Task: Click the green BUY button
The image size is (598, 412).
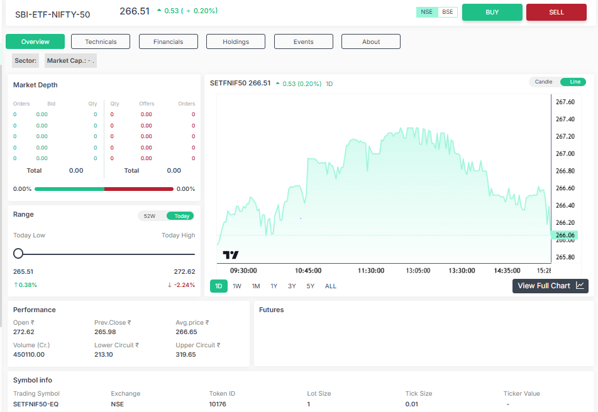Action: tap(492, 12)
